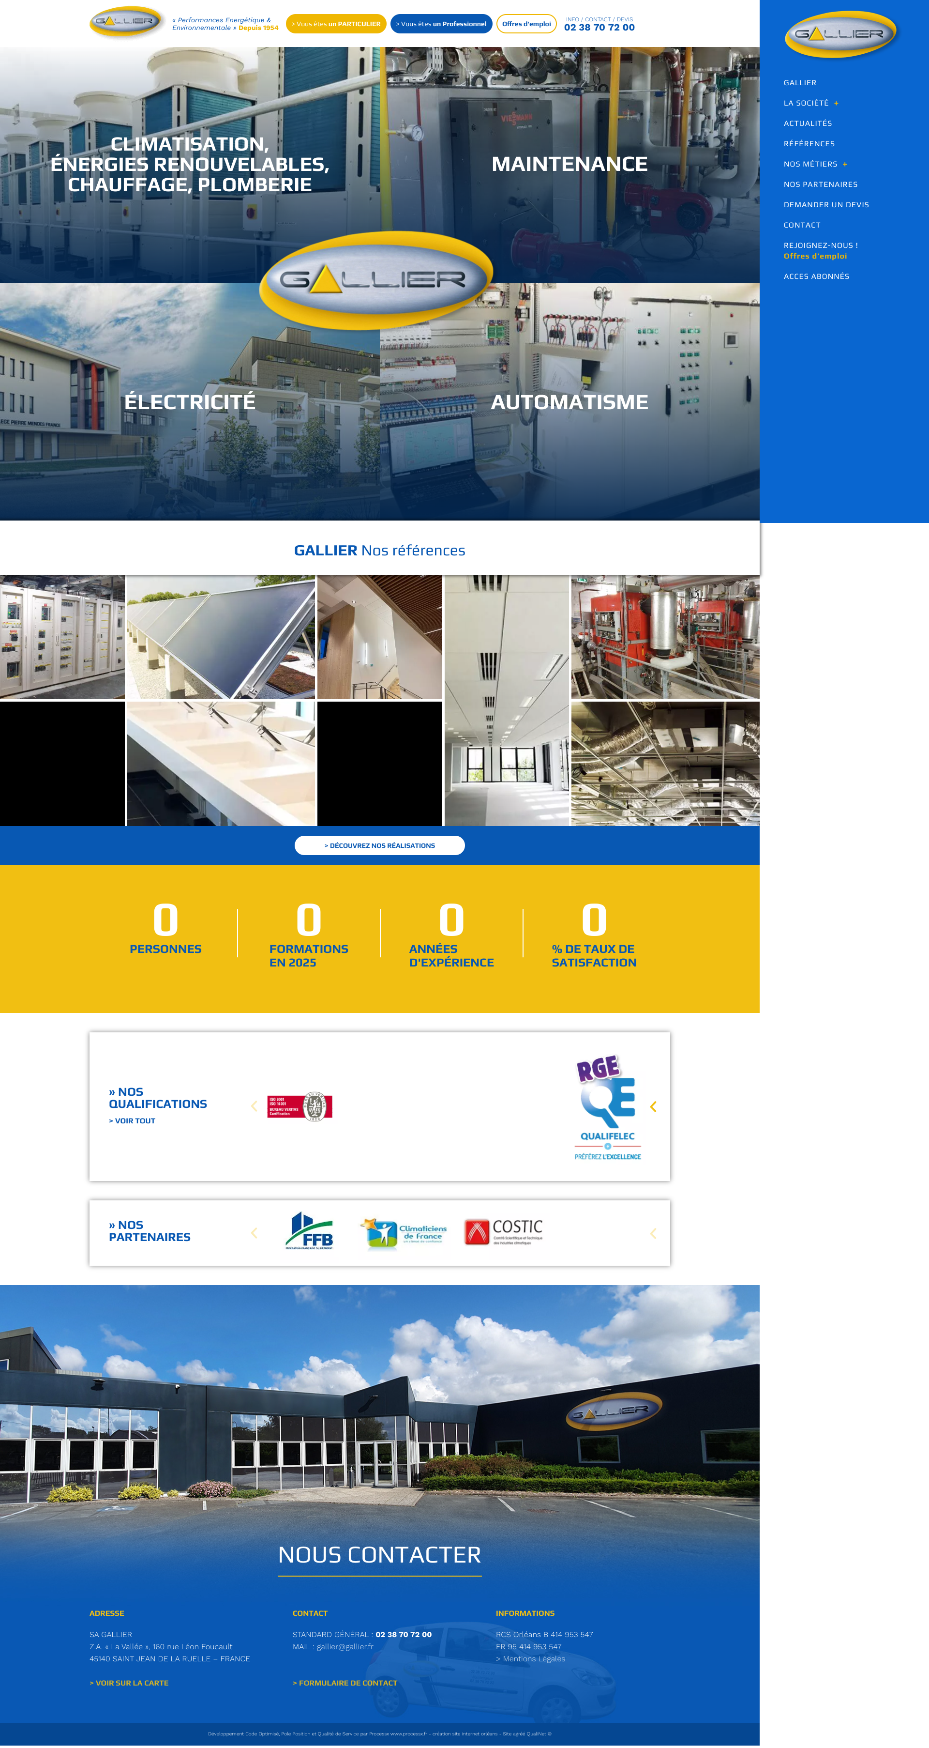This screenshot has height=1748, width=929.
Task: Click the Gallier logo in the top header
Action: coord(126,22)
